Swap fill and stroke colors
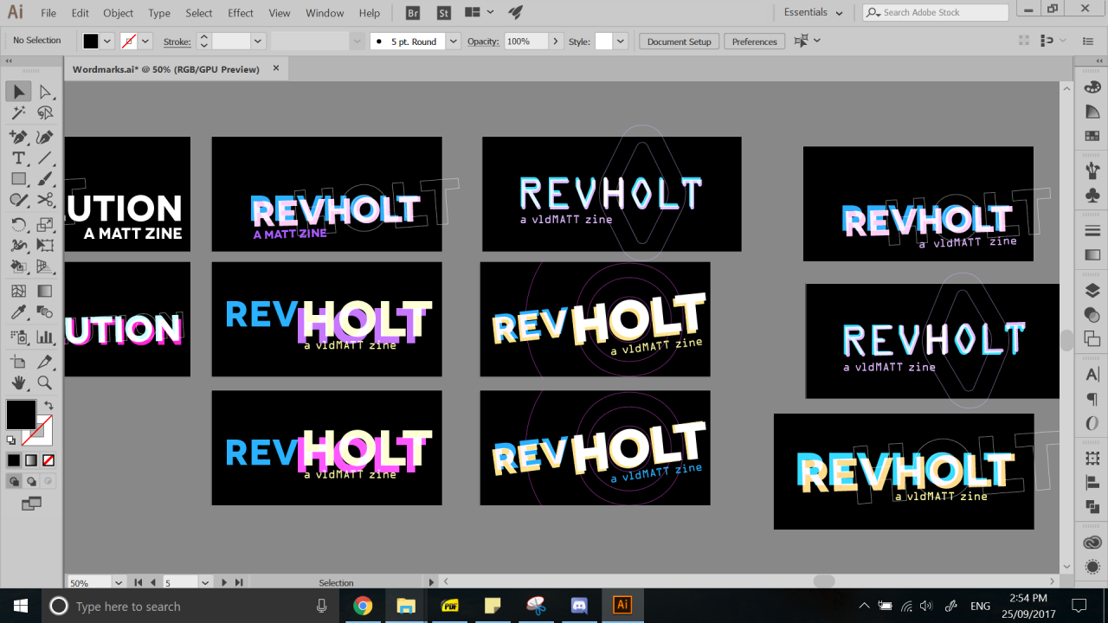This screenshot has width=1108, height=623. (x=48, y=405)
